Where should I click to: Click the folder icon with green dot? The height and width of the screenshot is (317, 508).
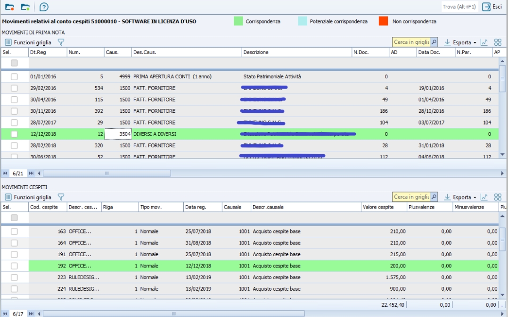tap(25, 7)
